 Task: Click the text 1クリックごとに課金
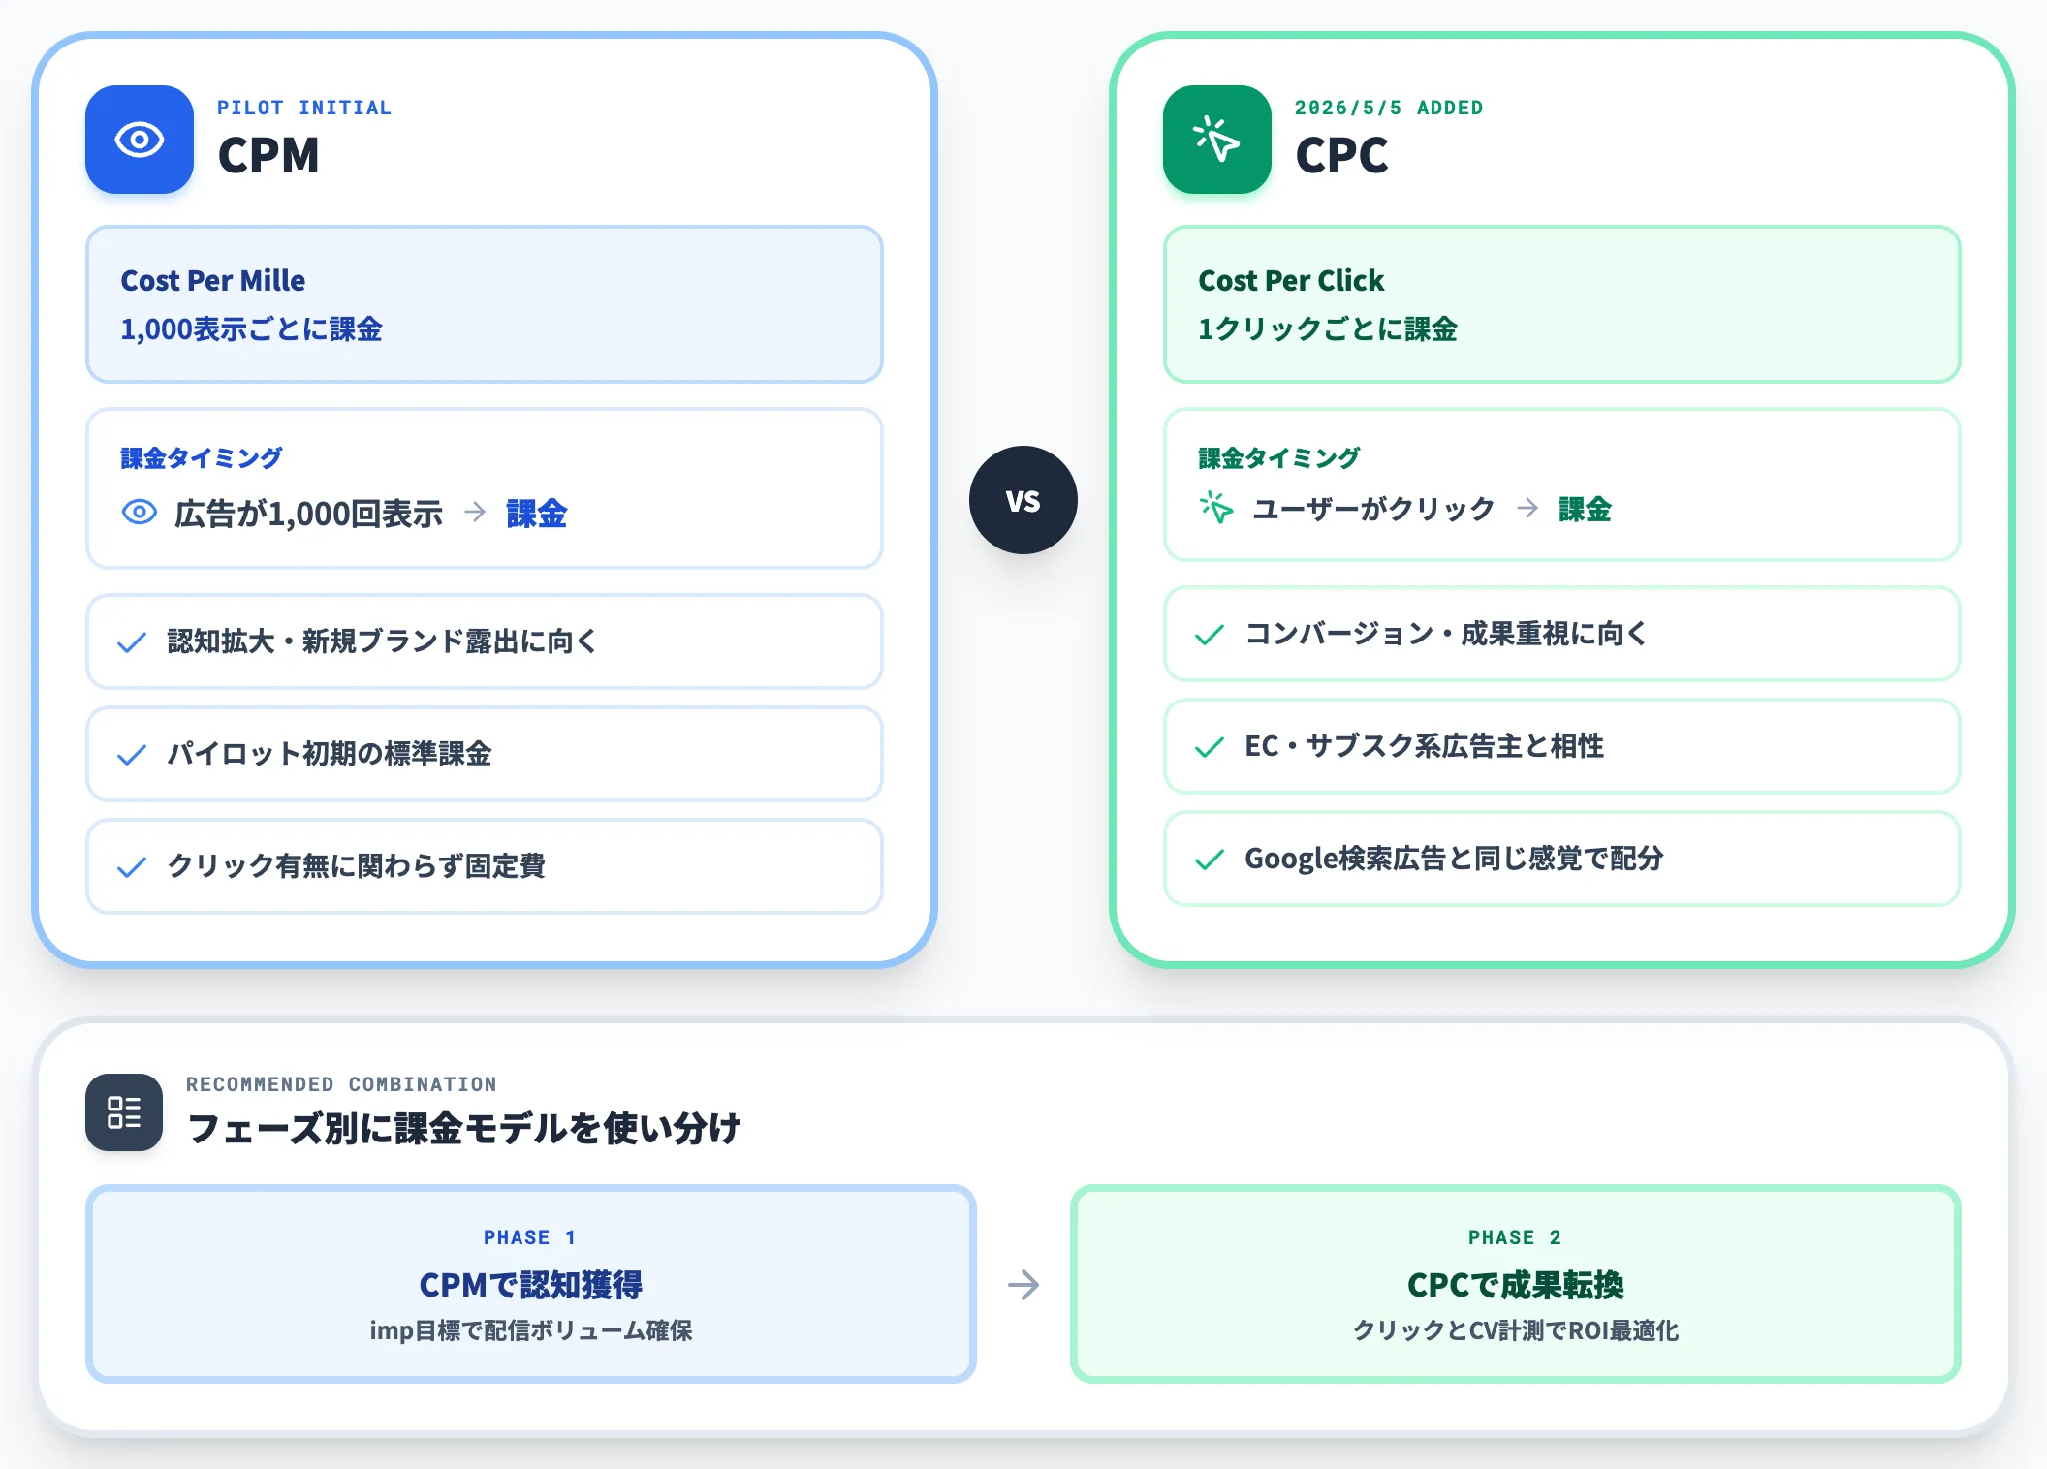tap(1328, 329)
